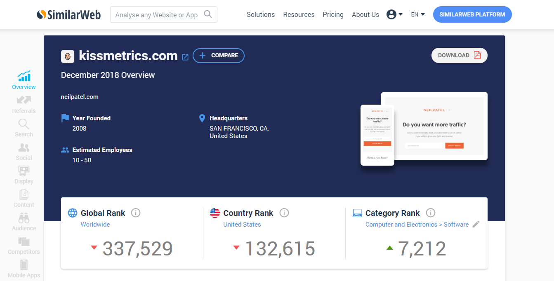Click the category rank value 7,212

point(422,248)
